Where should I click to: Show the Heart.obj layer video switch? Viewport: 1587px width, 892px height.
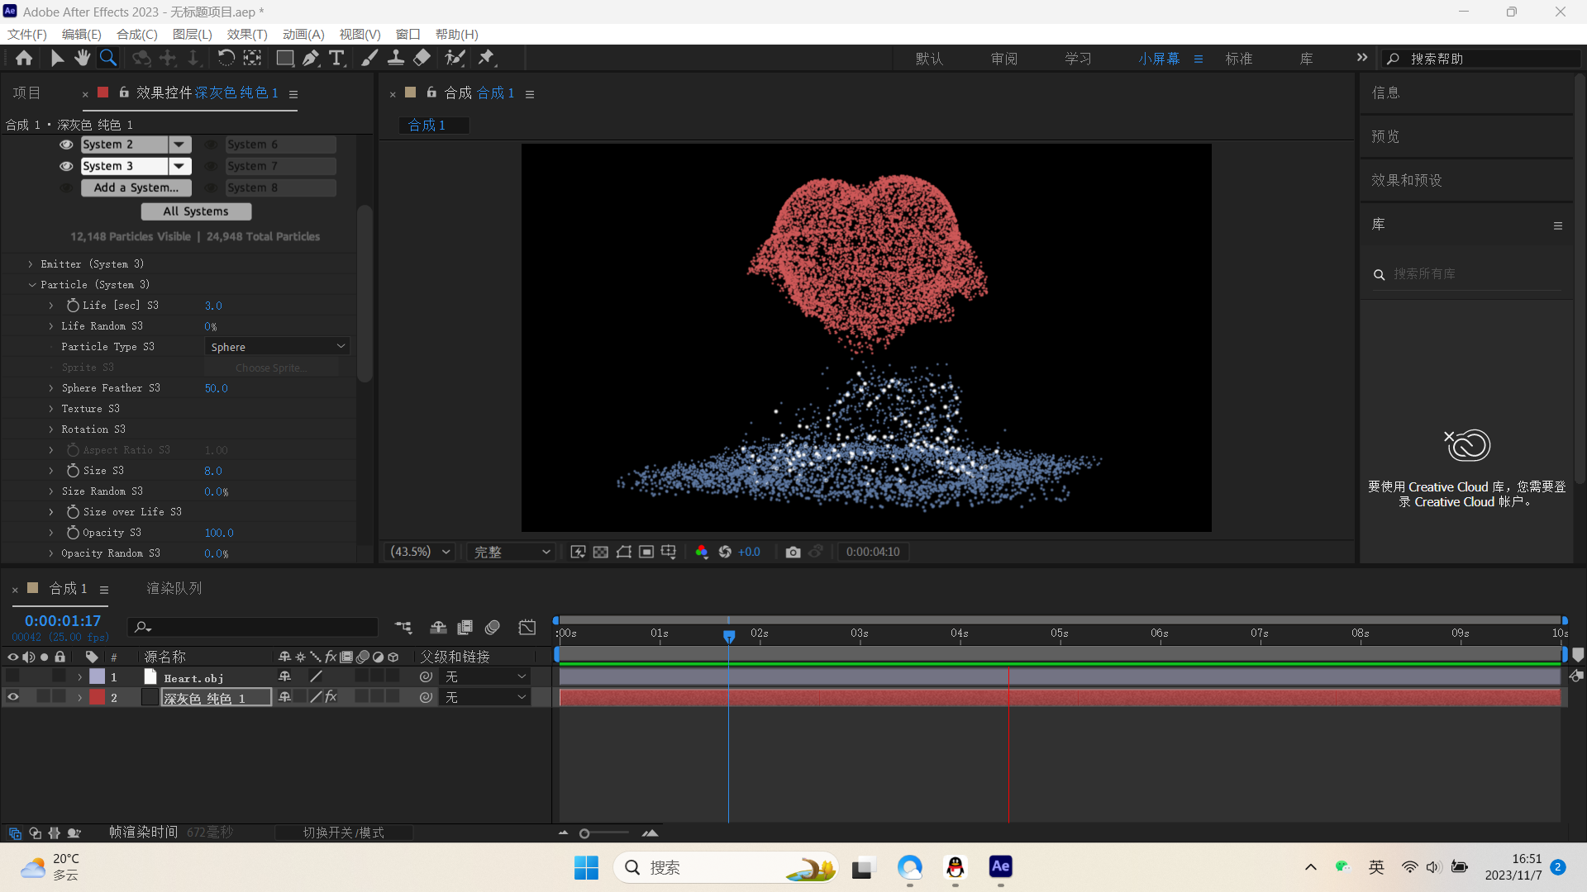(x=13, y=676)
